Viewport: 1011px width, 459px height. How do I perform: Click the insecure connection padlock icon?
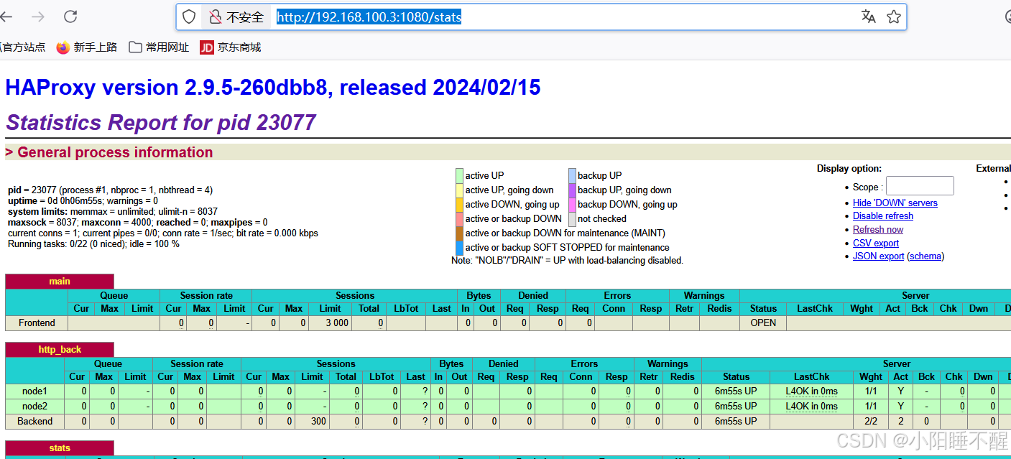(x=215, y=17)
